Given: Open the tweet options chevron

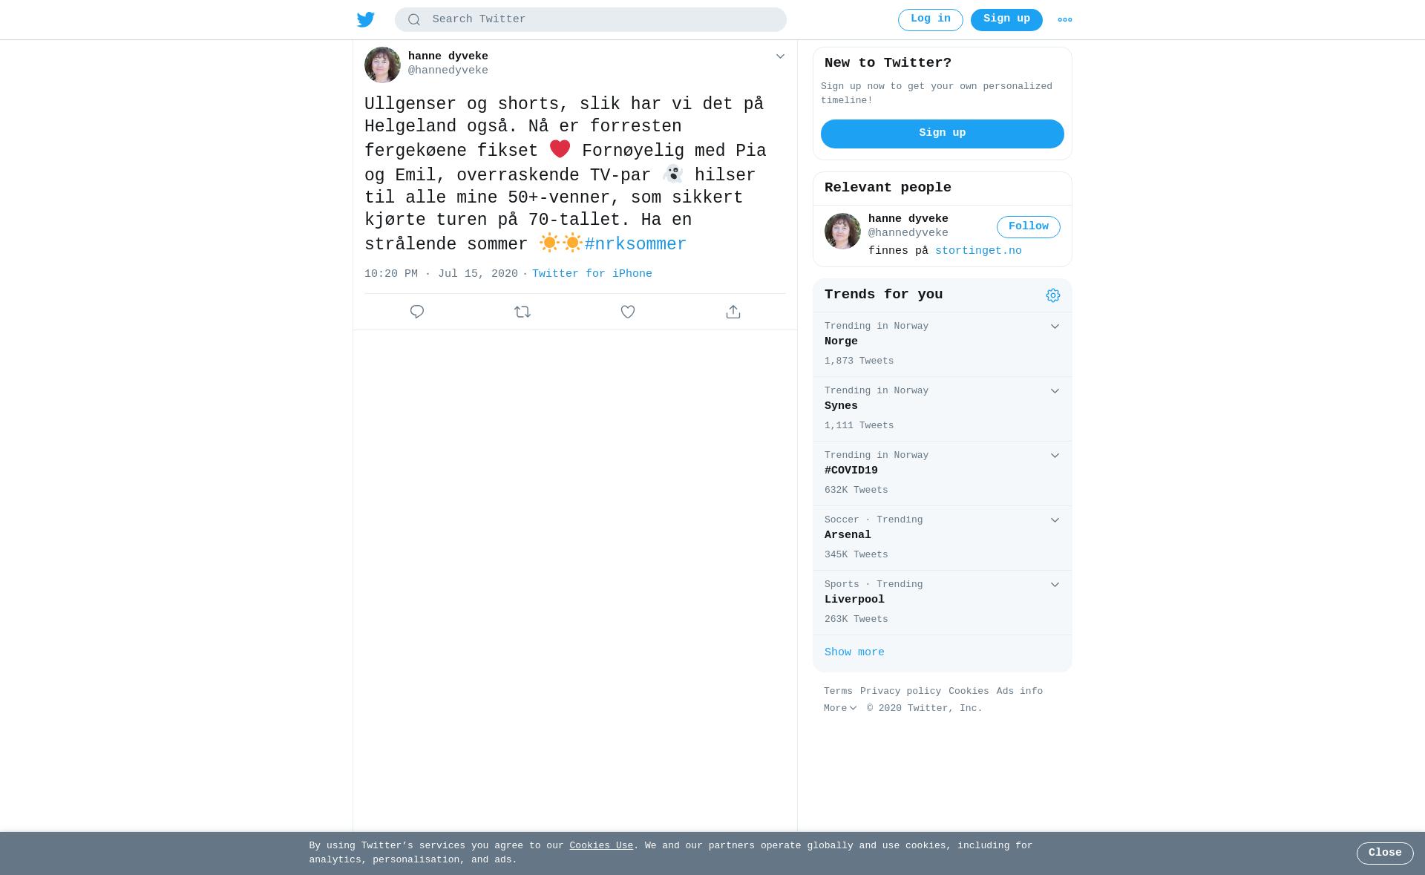Looking at the screenshot, I should pos(780,56).
